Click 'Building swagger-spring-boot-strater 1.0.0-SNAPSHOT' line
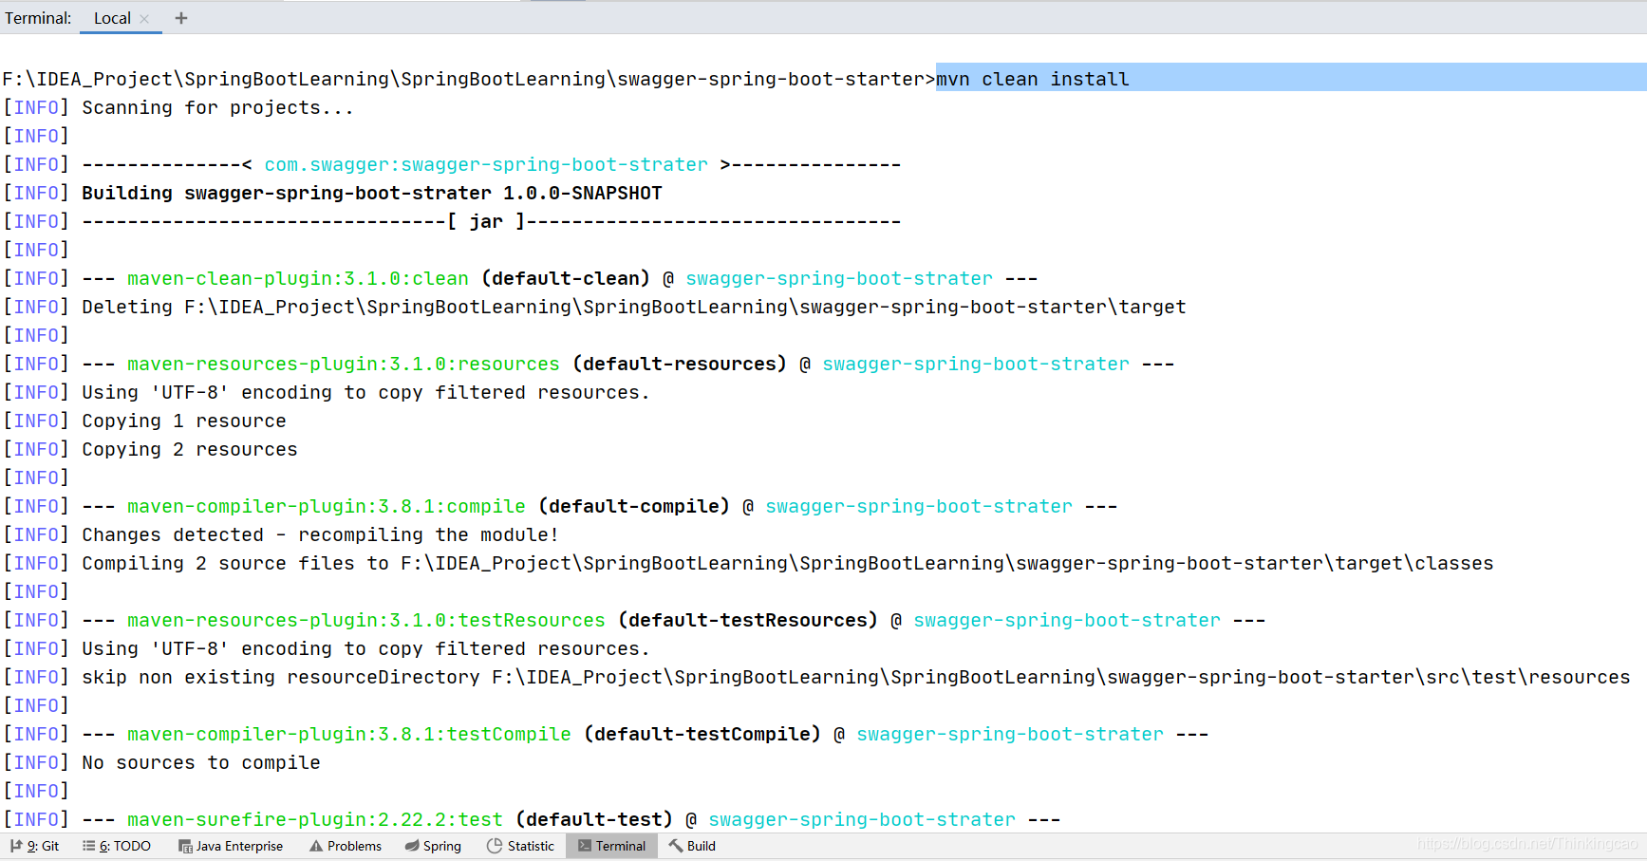Image resolution: width=1647 pixels, height=861 pixels. coord(372,193)
